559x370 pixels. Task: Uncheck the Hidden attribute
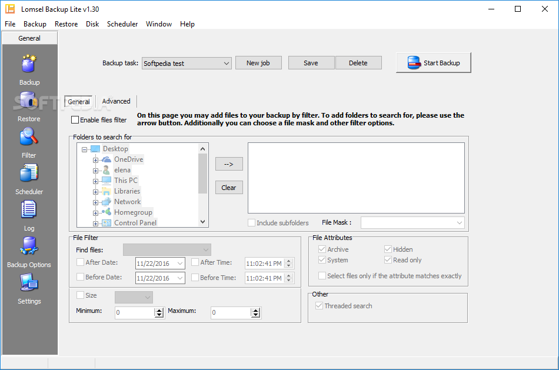click(x=388, y=249)
